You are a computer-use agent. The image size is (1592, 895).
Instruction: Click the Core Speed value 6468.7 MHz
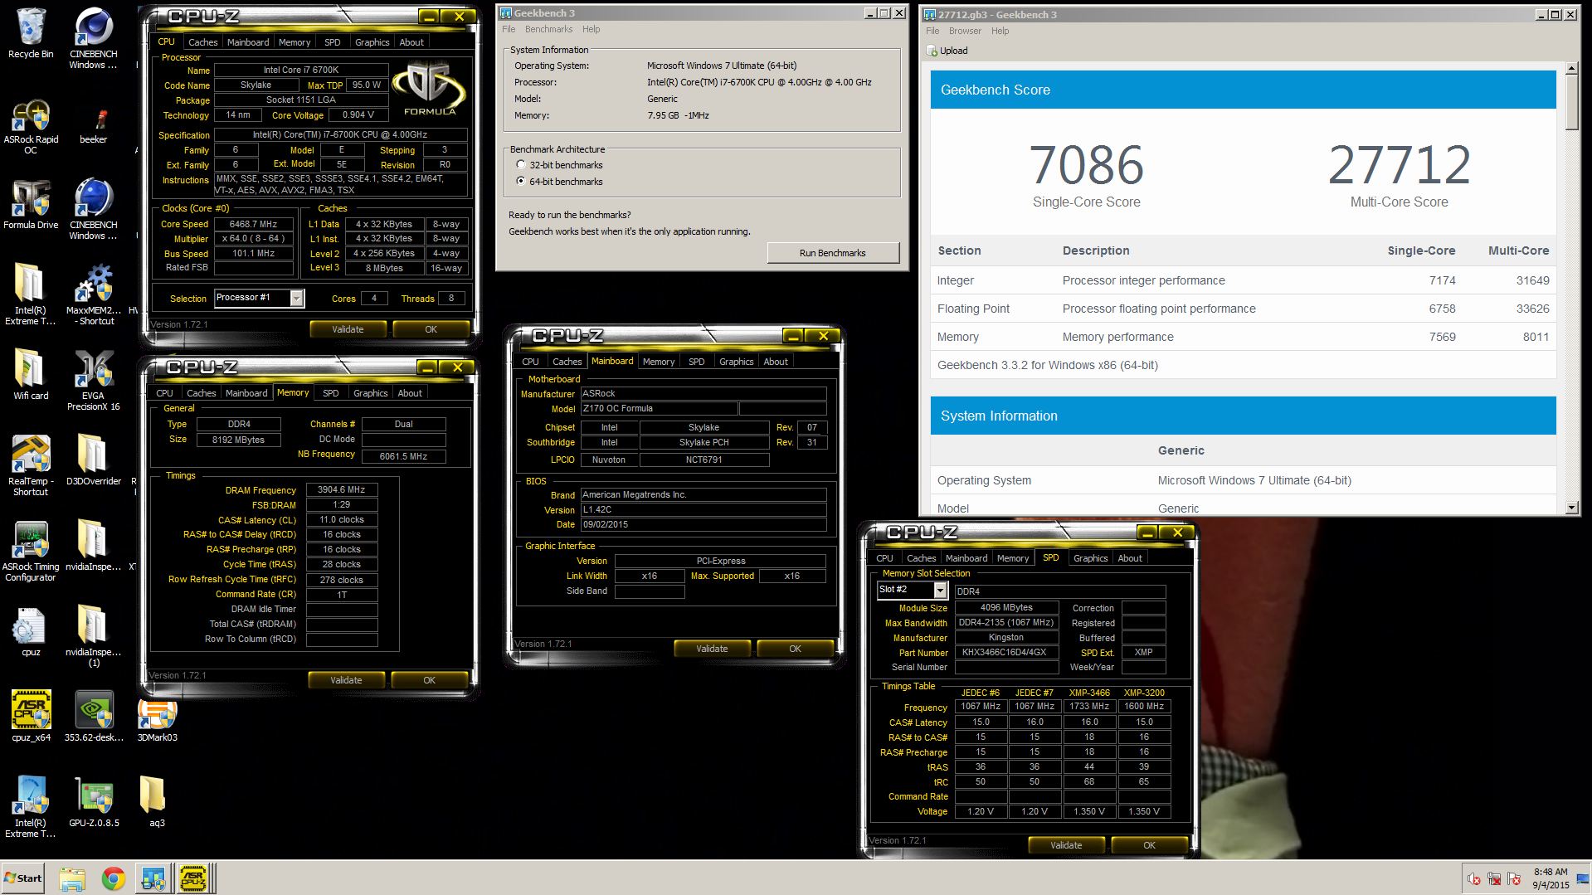[254, 224]
